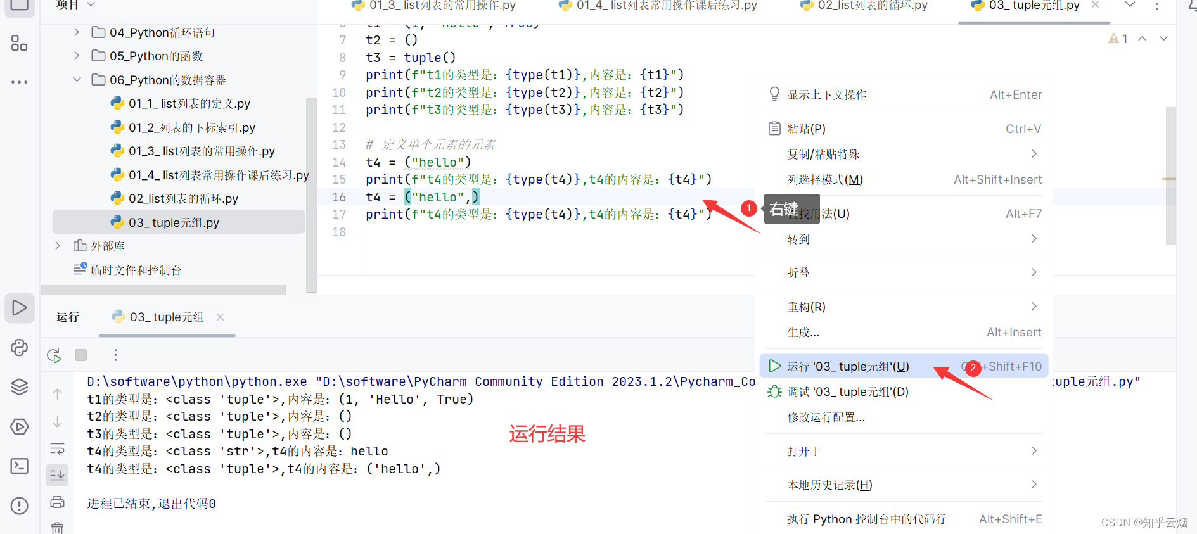Viewport: 1197px width, 534px height.
Task: Open editor tabs dropdown list
Action: (1129, 5)
